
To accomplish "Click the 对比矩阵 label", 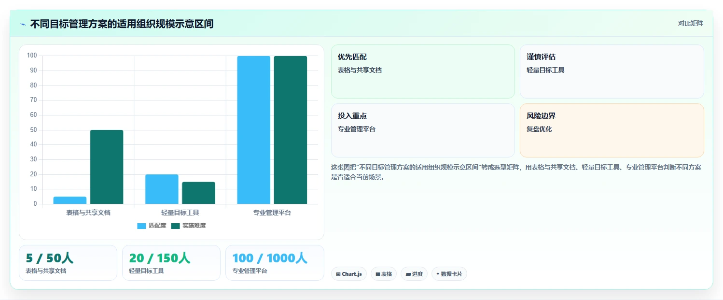I will point(690,23).
